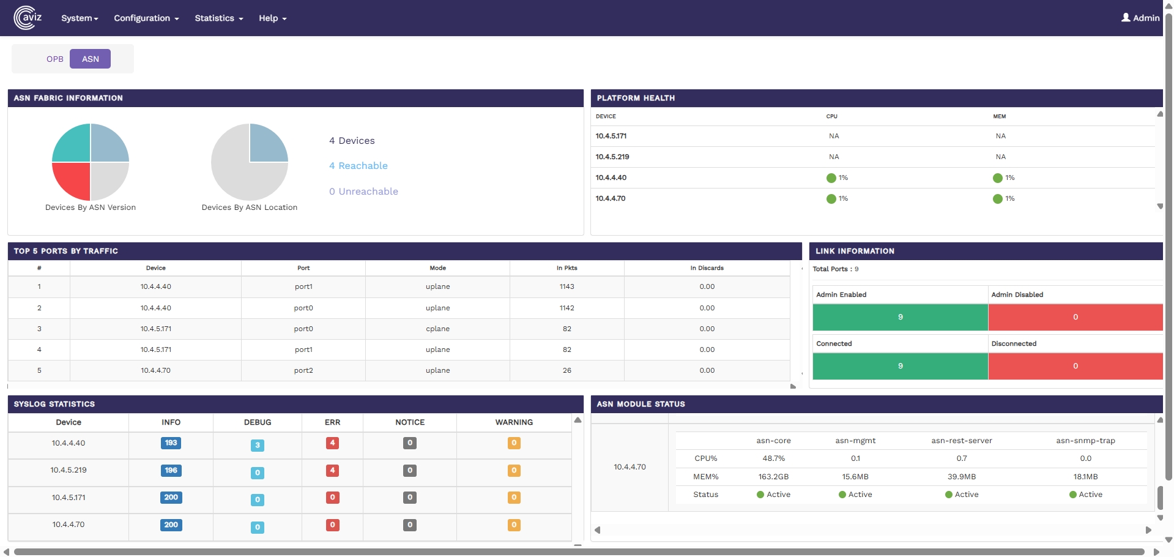Open the System dropdown menu
This screenshot has height=557, width=1174.
click(x=80, y=18)
